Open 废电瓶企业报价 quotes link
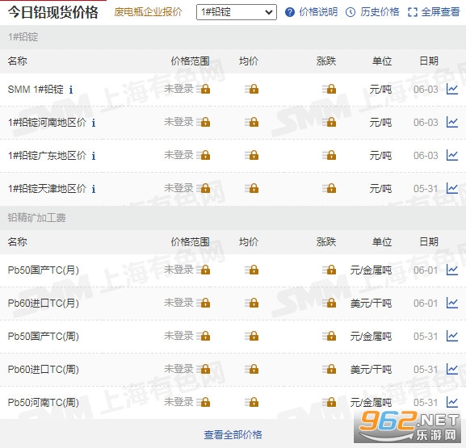Viewport: 466px width, 448px height. click(148, 12)
